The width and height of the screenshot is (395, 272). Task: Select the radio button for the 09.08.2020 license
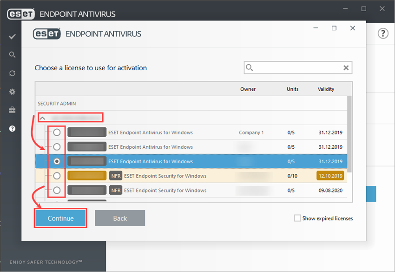(x=57, y=190)
